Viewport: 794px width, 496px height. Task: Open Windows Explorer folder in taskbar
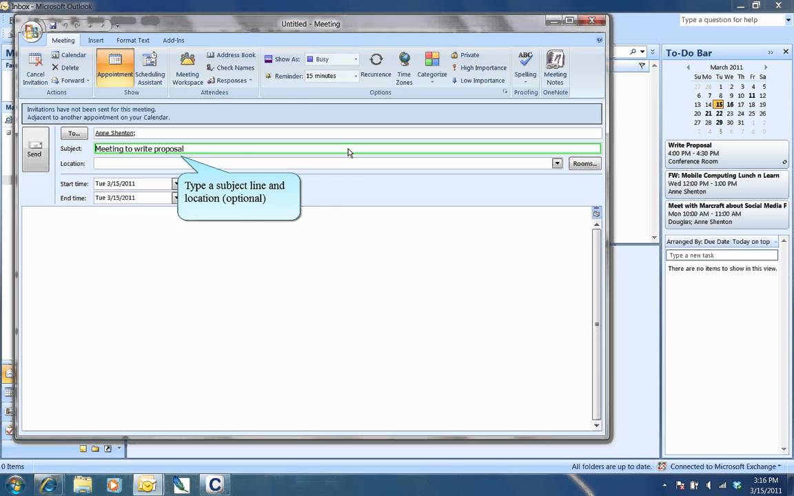tap(82, 485)
